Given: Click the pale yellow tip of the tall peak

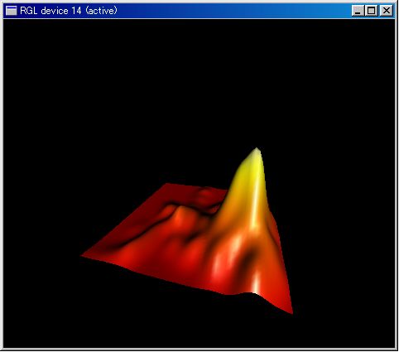Looking at the screenshot, I should pyautogui.click(x=257, y=152).
